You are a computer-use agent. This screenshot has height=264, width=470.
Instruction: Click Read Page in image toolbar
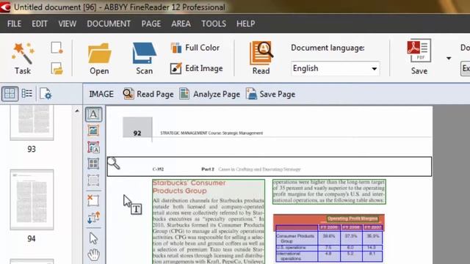148,94
